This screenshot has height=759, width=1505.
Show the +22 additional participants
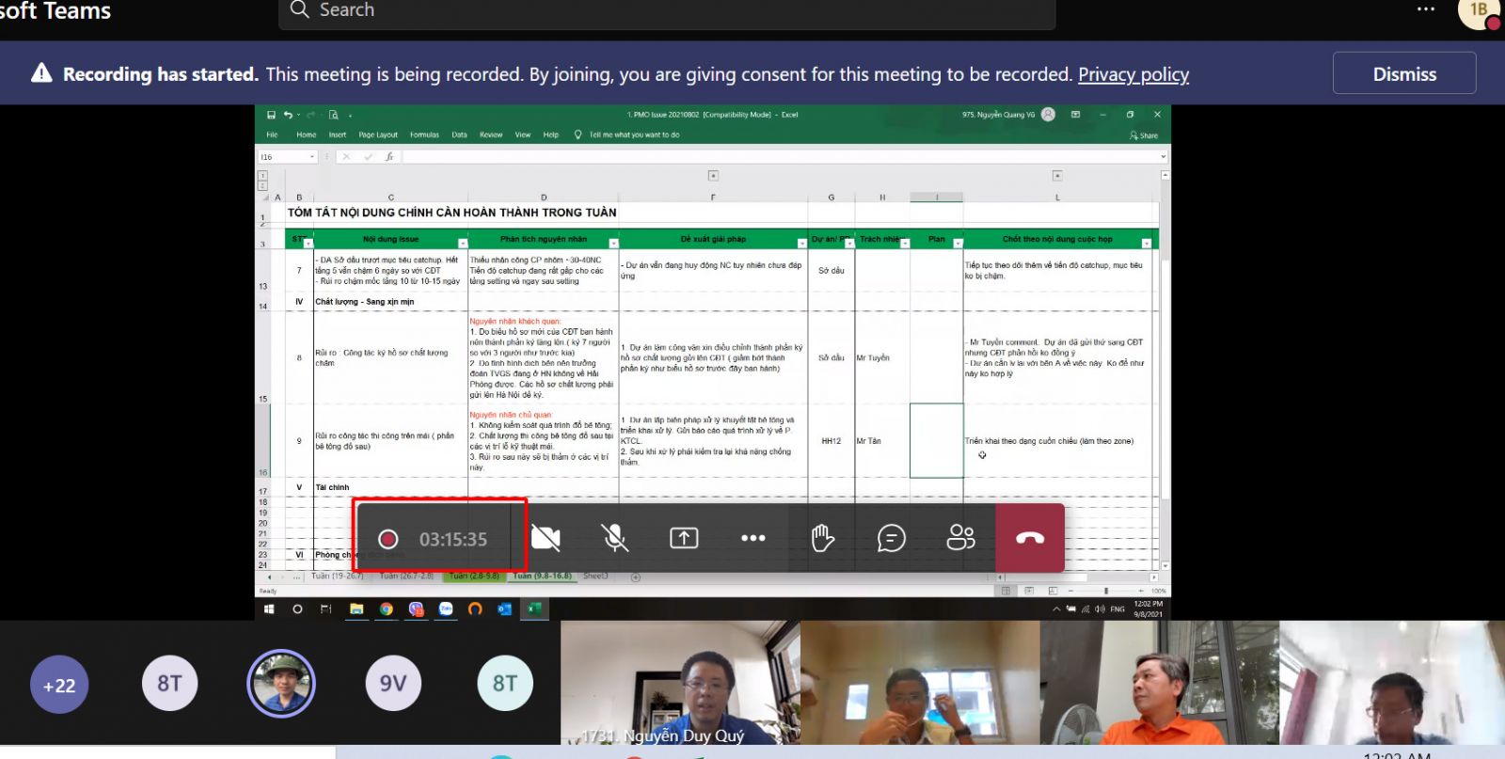click(x=59, y=685)
